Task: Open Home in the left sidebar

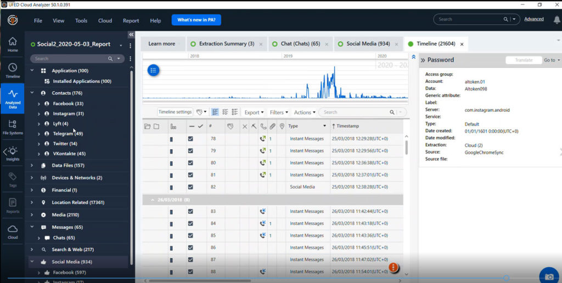Action: tap(13, 44)
